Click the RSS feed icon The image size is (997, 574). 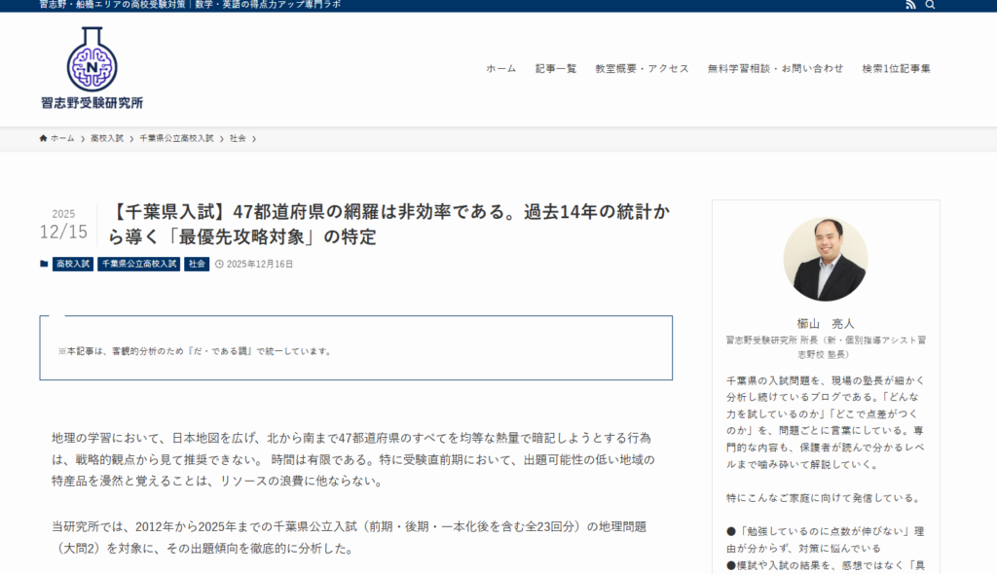click(x=910, y=5)
